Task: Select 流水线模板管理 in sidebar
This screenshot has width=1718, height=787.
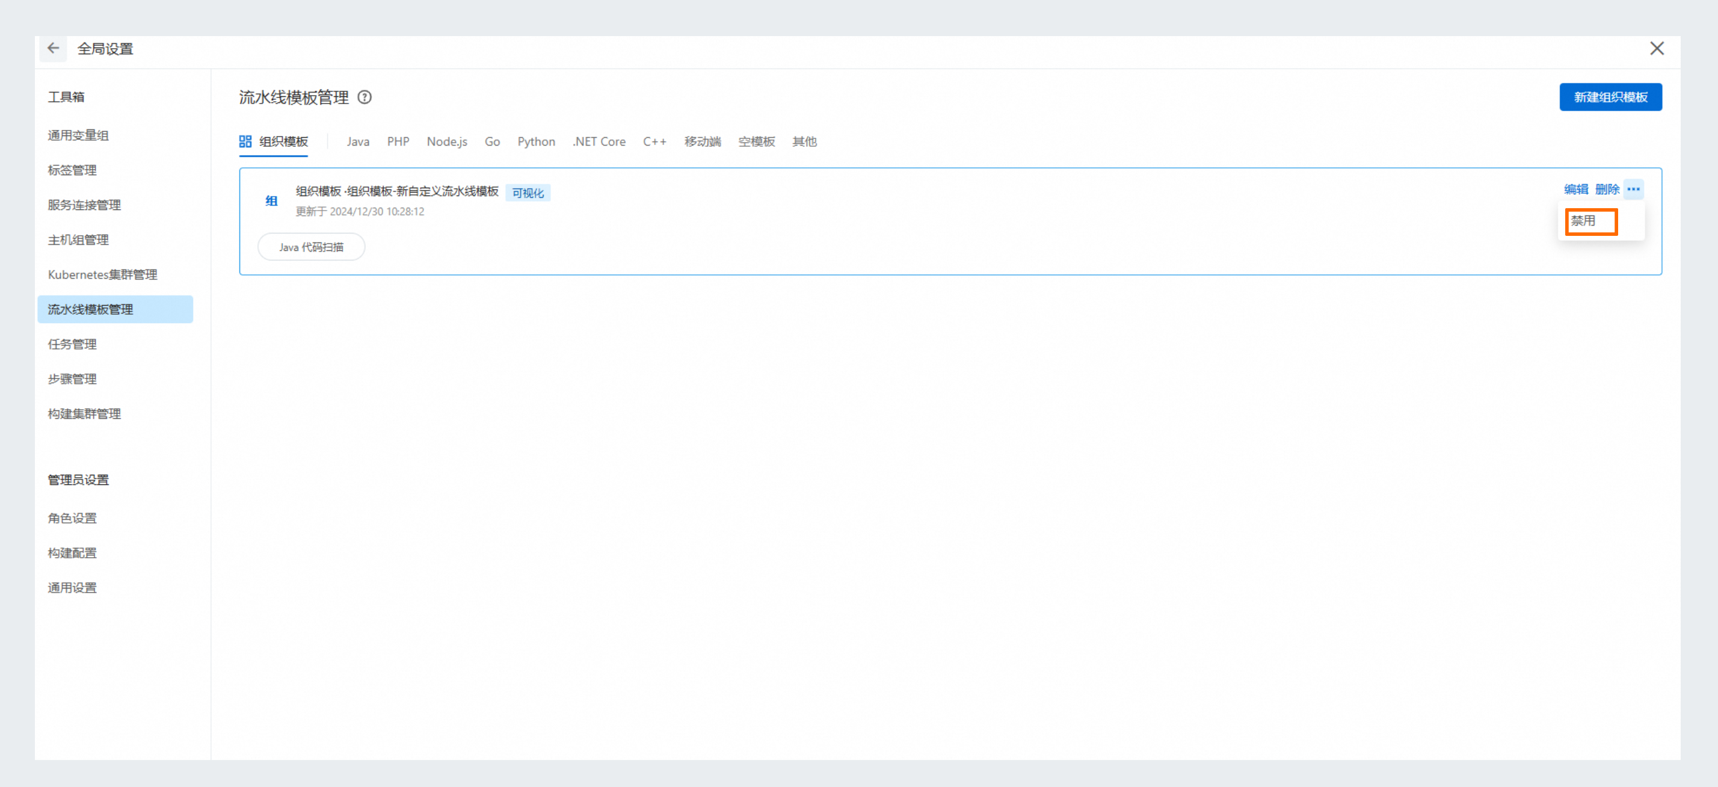Action: pos(115,309)
